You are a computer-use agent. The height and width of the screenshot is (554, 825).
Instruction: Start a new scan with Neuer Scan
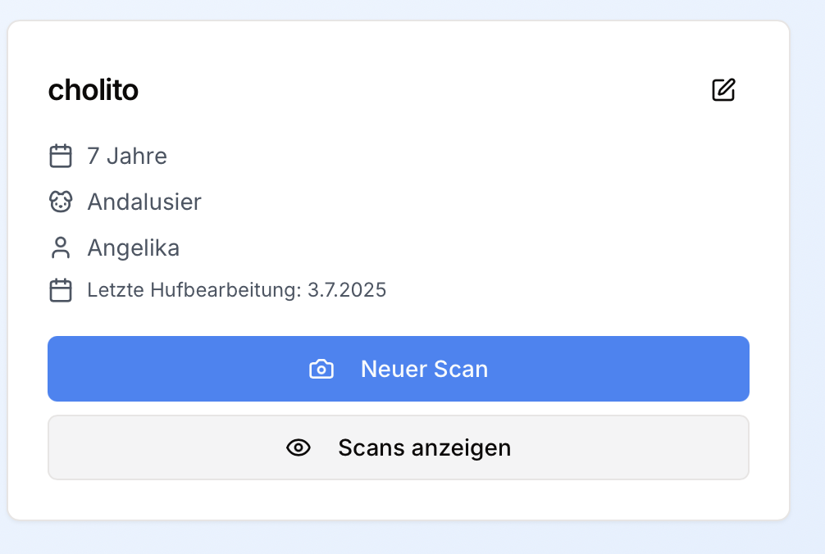pos(424,369)
